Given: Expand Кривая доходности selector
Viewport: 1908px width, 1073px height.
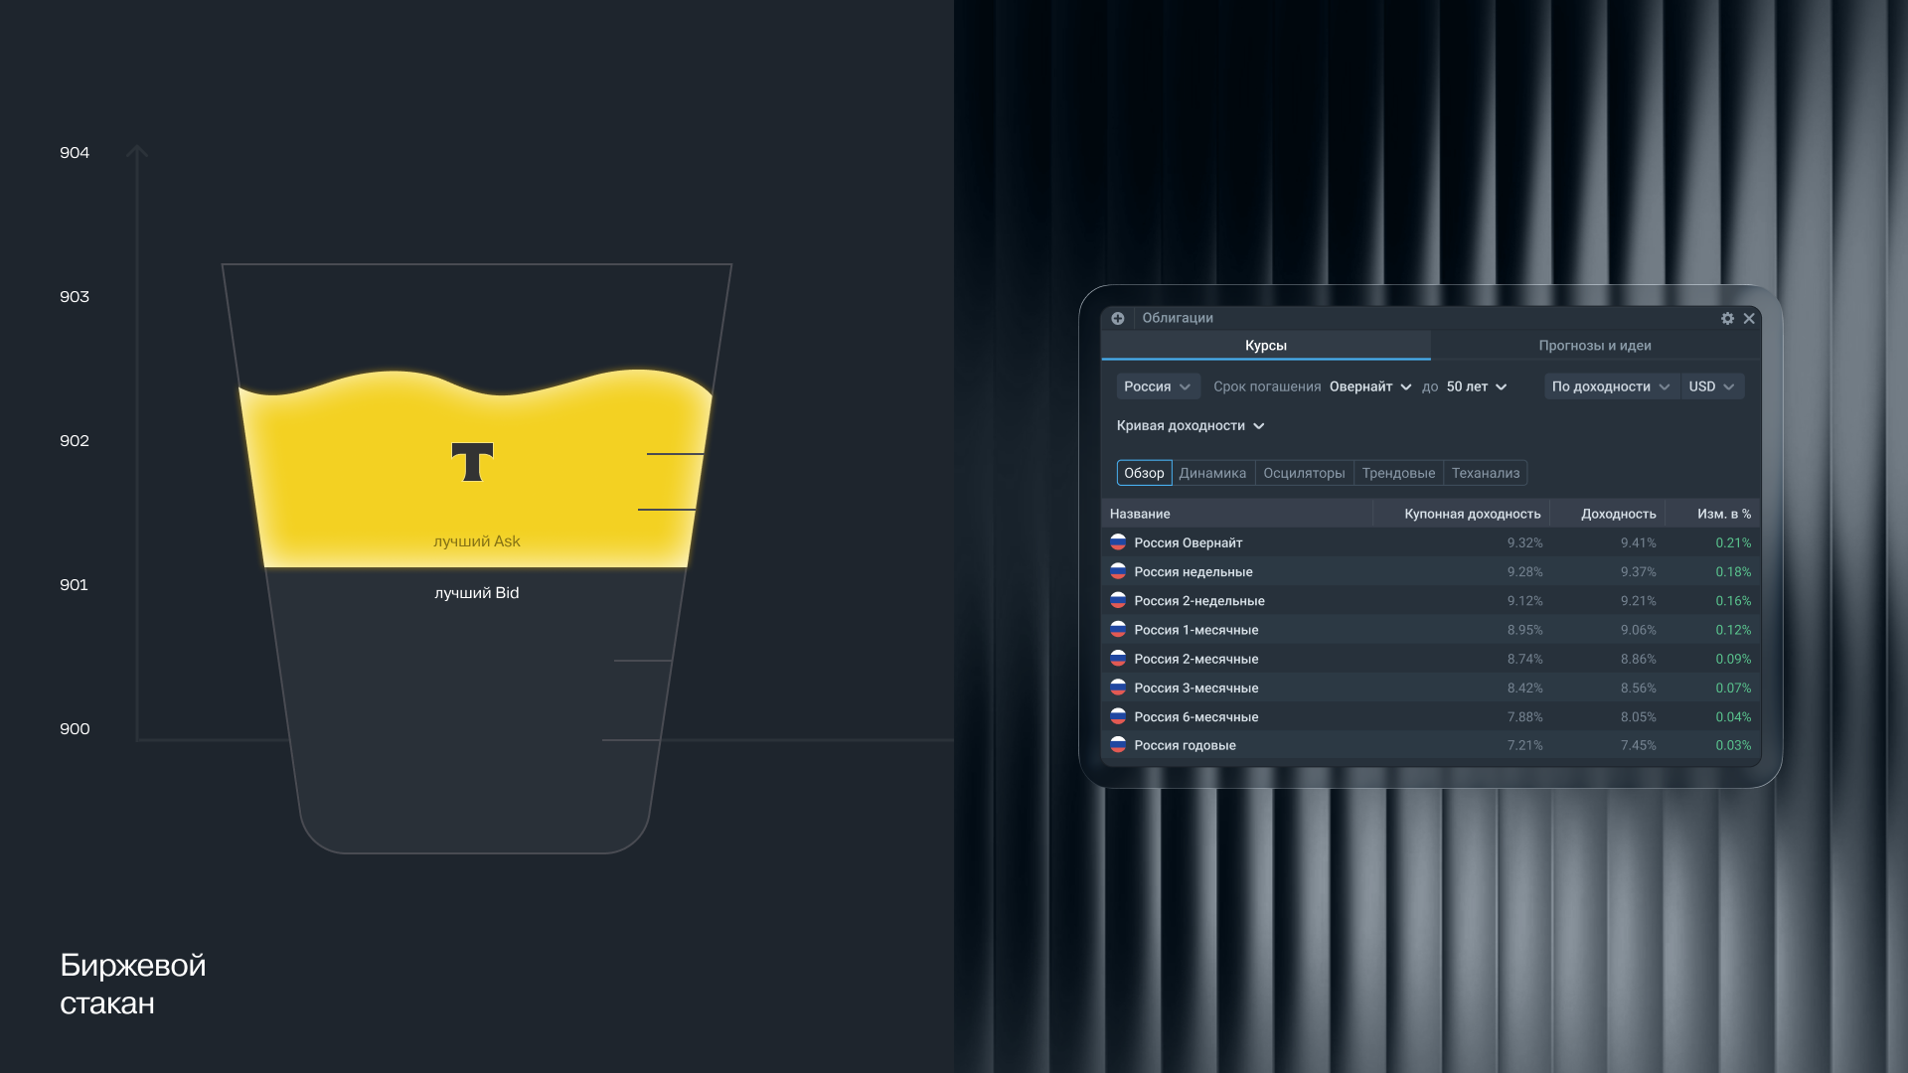Looking at the screenshot, I should tap(1191, 425).
